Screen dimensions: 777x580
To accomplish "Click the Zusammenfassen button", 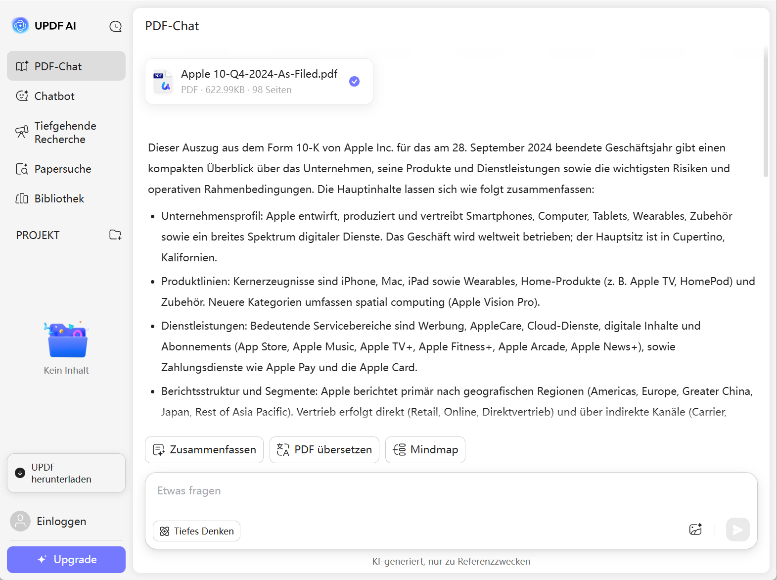I will [x=204, y=450].
